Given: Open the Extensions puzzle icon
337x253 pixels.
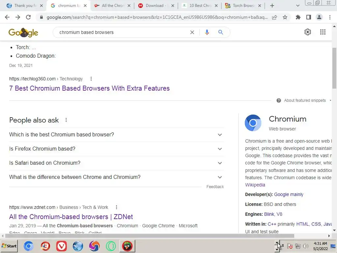Looking at the screenshot, I should pos(298,17).
